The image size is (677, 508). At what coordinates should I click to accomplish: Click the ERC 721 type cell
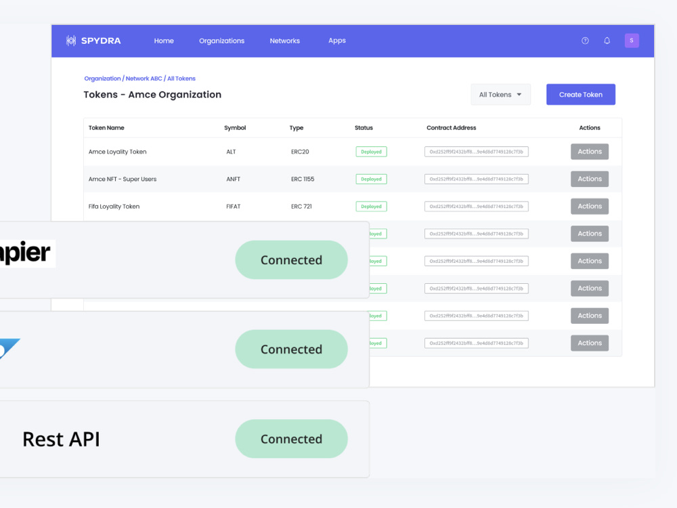(301, 207)
